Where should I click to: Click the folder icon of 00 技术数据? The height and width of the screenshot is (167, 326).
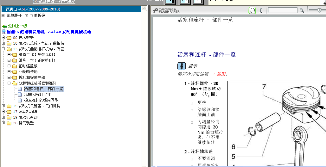(x=9, y=38)
